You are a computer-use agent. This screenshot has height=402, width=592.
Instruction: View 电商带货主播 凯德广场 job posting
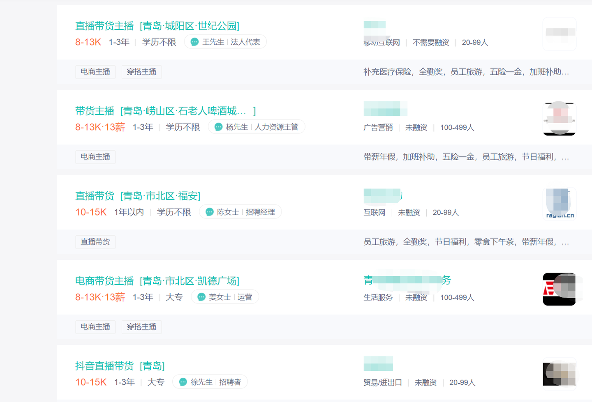point(157,281)
